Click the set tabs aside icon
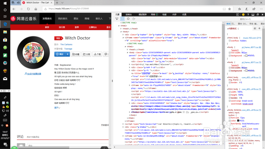Screen dimensions: 265x149 (x=18, y=3)
